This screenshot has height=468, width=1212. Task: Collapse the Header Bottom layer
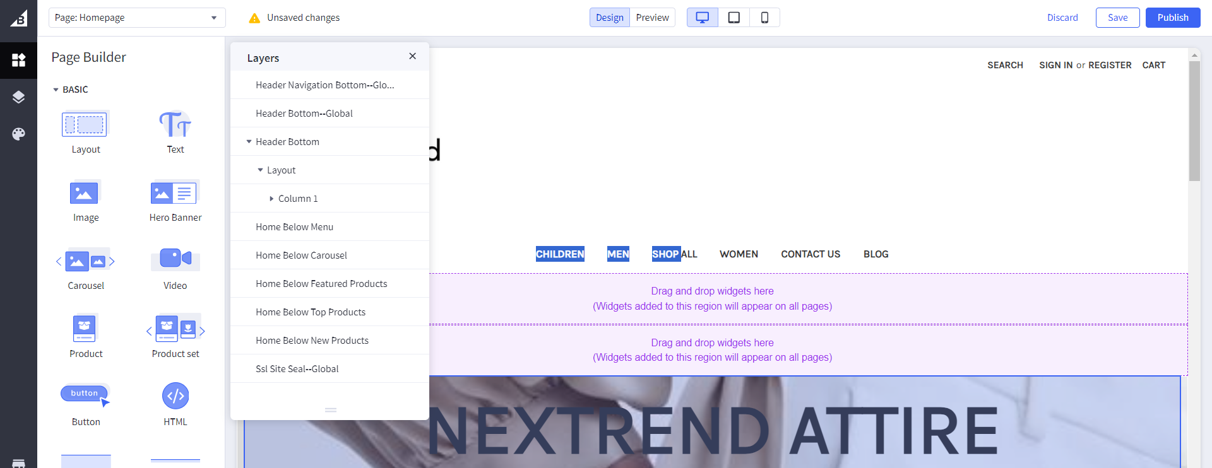point(249,142)
